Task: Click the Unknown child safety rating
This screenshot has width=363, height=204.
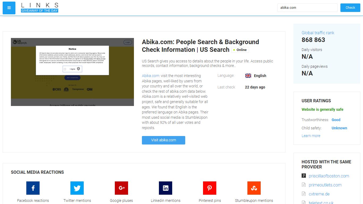Action: click(339, 128)
